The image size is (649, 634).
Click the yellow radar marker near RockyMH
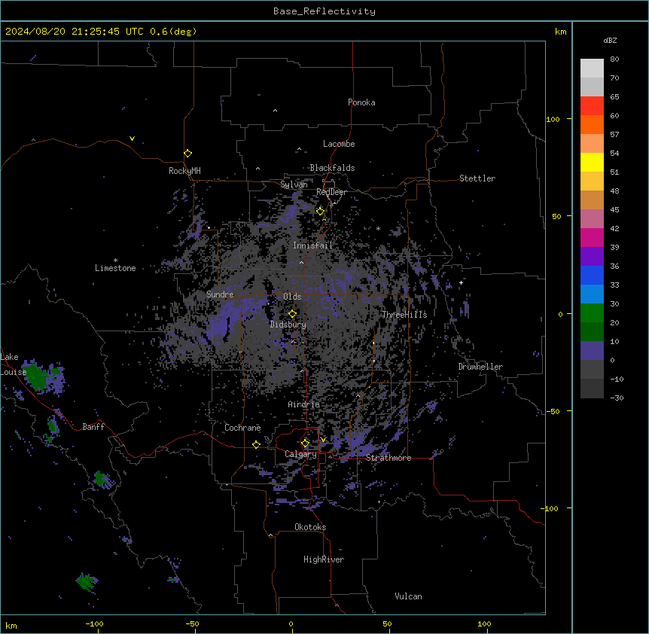(187, 153)
